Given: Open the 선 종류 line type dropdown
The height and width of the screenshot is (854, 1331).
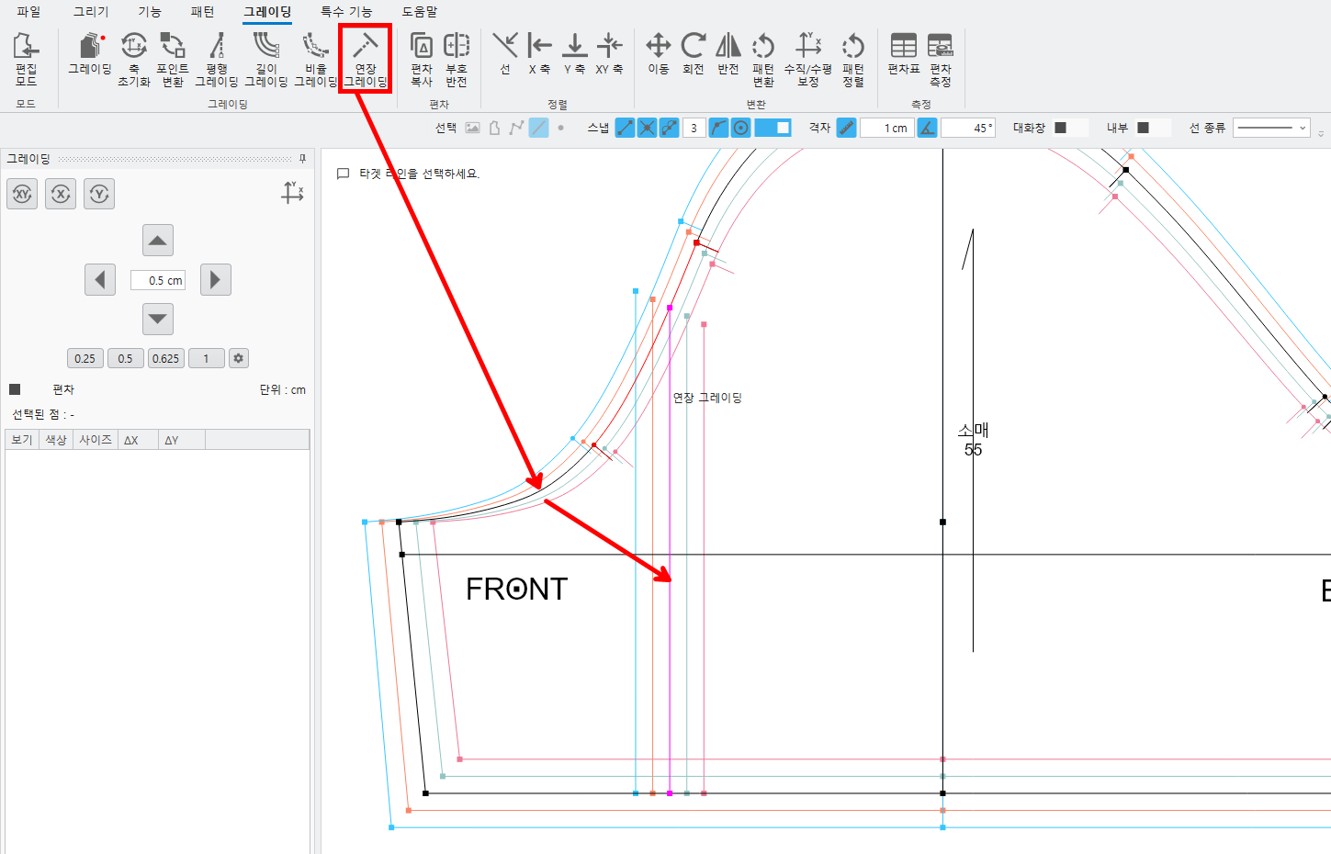Looking at the screenshot, I should pyautogui.click(x=1272, y=128).
